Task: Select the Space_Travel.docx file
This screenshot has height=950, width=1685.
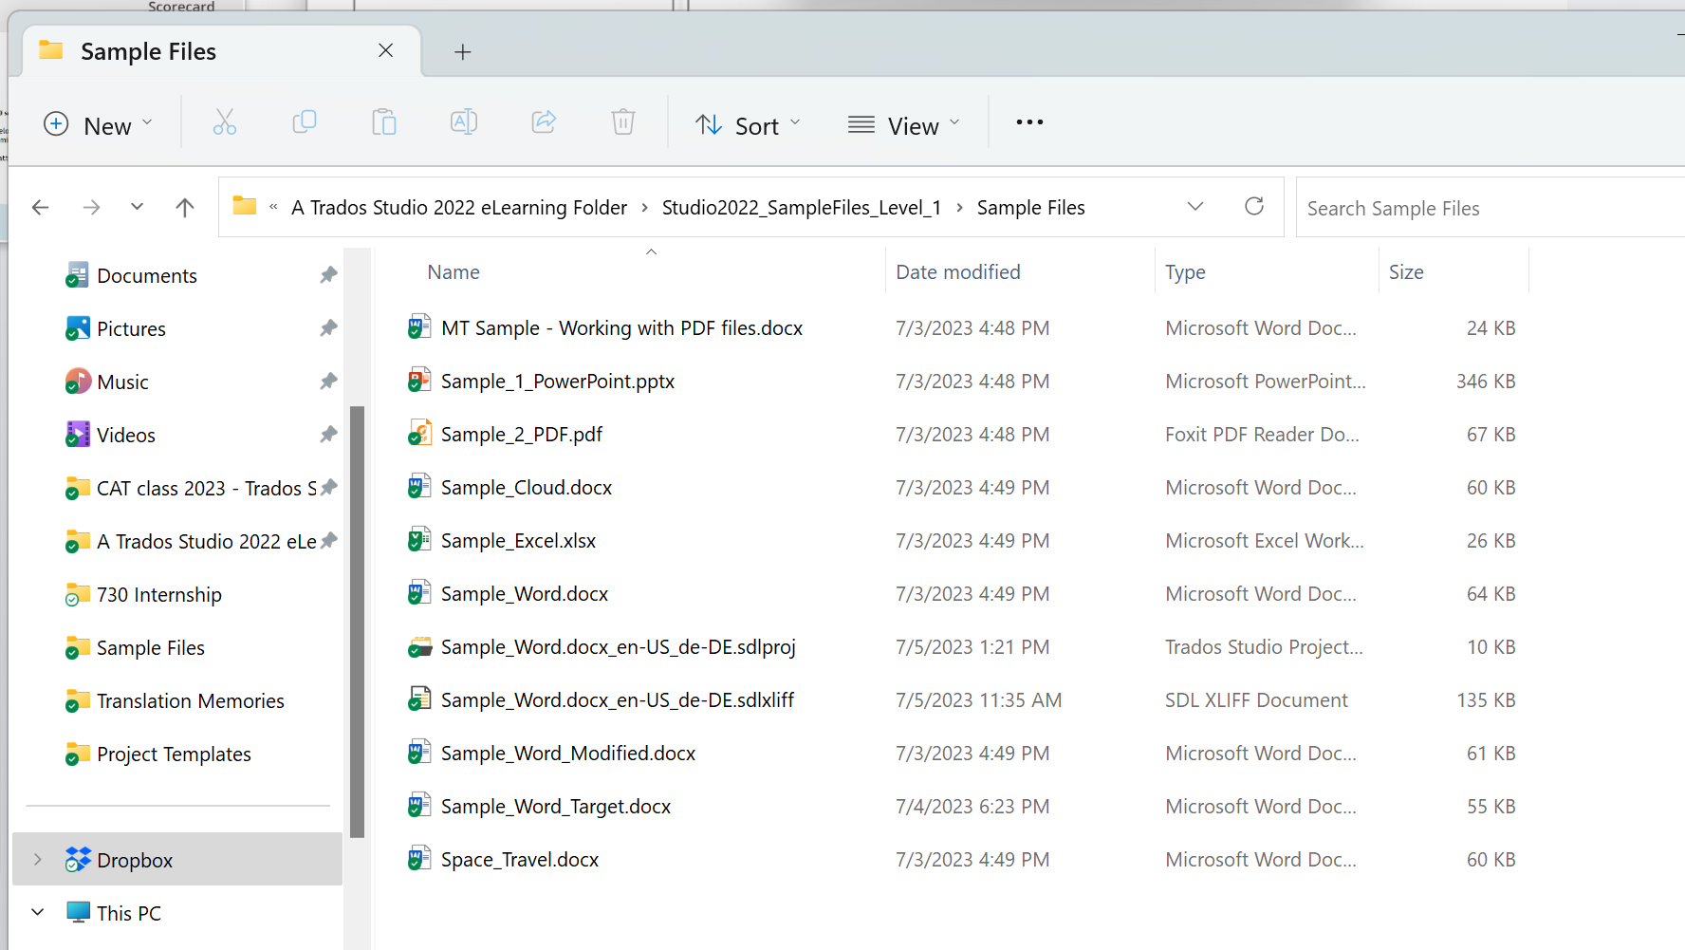Action: [x=520, y=860]
